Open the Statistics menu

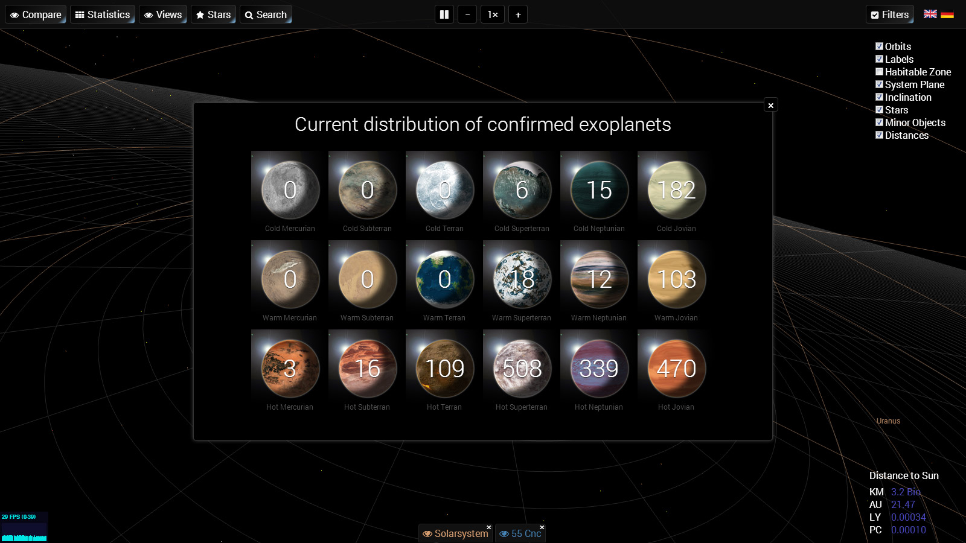[x=103, y=14]
